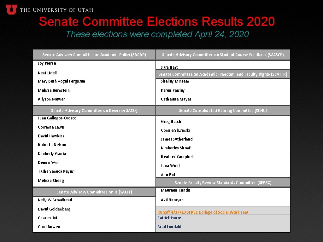323x242 pixels.
Task: Select Kelly W Broadhead under SACIT
Action: (x=55, y=200)
